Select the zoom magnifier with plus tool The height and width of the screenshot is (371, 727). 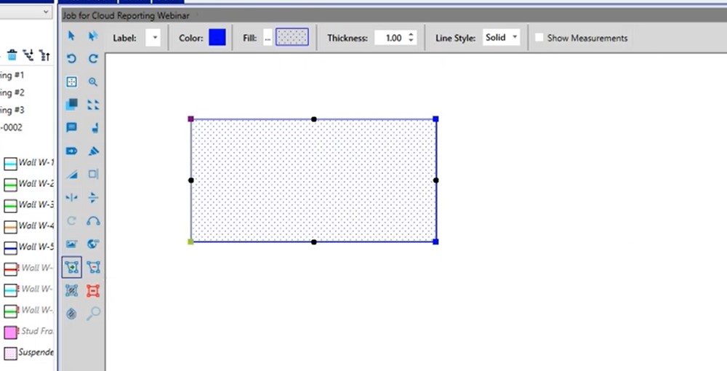[x=93, y=82]
